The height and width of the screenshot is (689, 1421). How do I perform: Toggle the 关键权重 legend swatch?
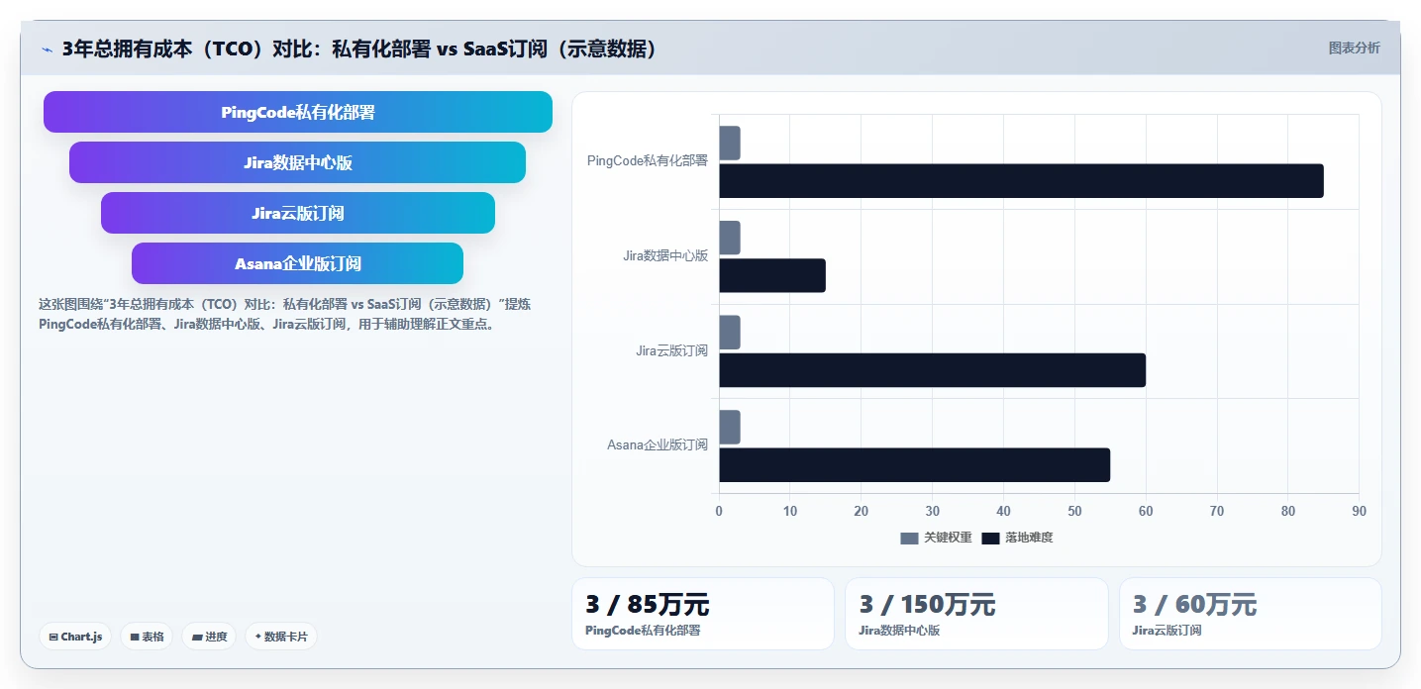[x=909, y=538]
